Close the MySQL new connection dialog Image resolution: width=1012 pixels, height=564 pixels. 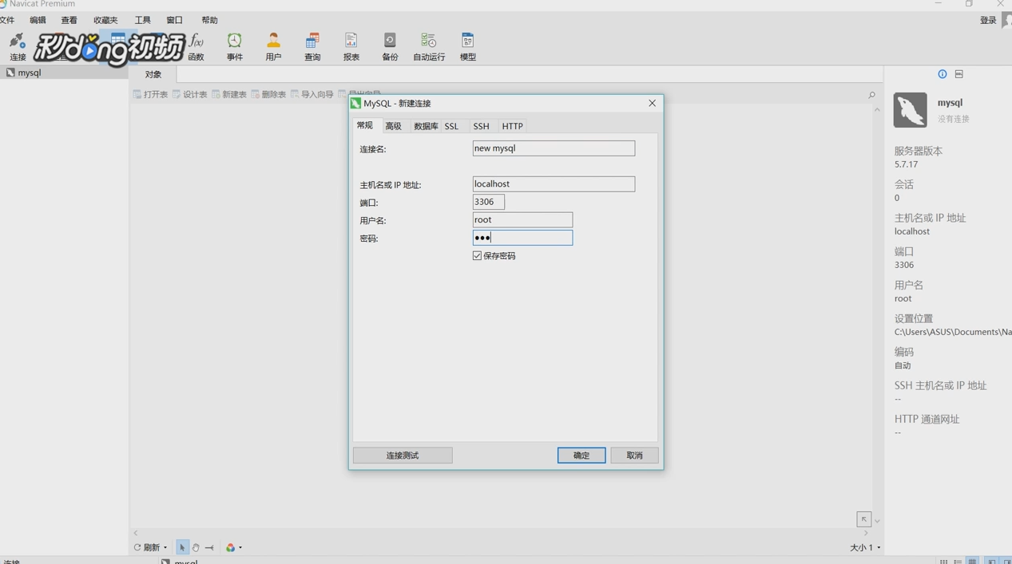tap(652, 103)
